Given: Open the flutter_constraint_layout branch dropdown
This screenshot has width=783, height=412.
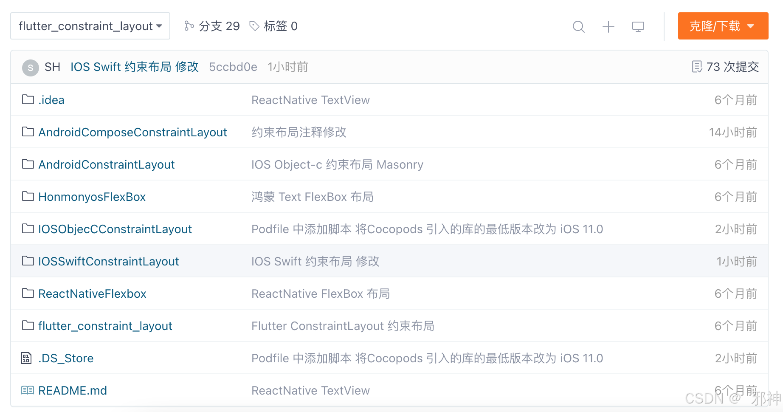Looking at the screenshot, I should [90, 26].
